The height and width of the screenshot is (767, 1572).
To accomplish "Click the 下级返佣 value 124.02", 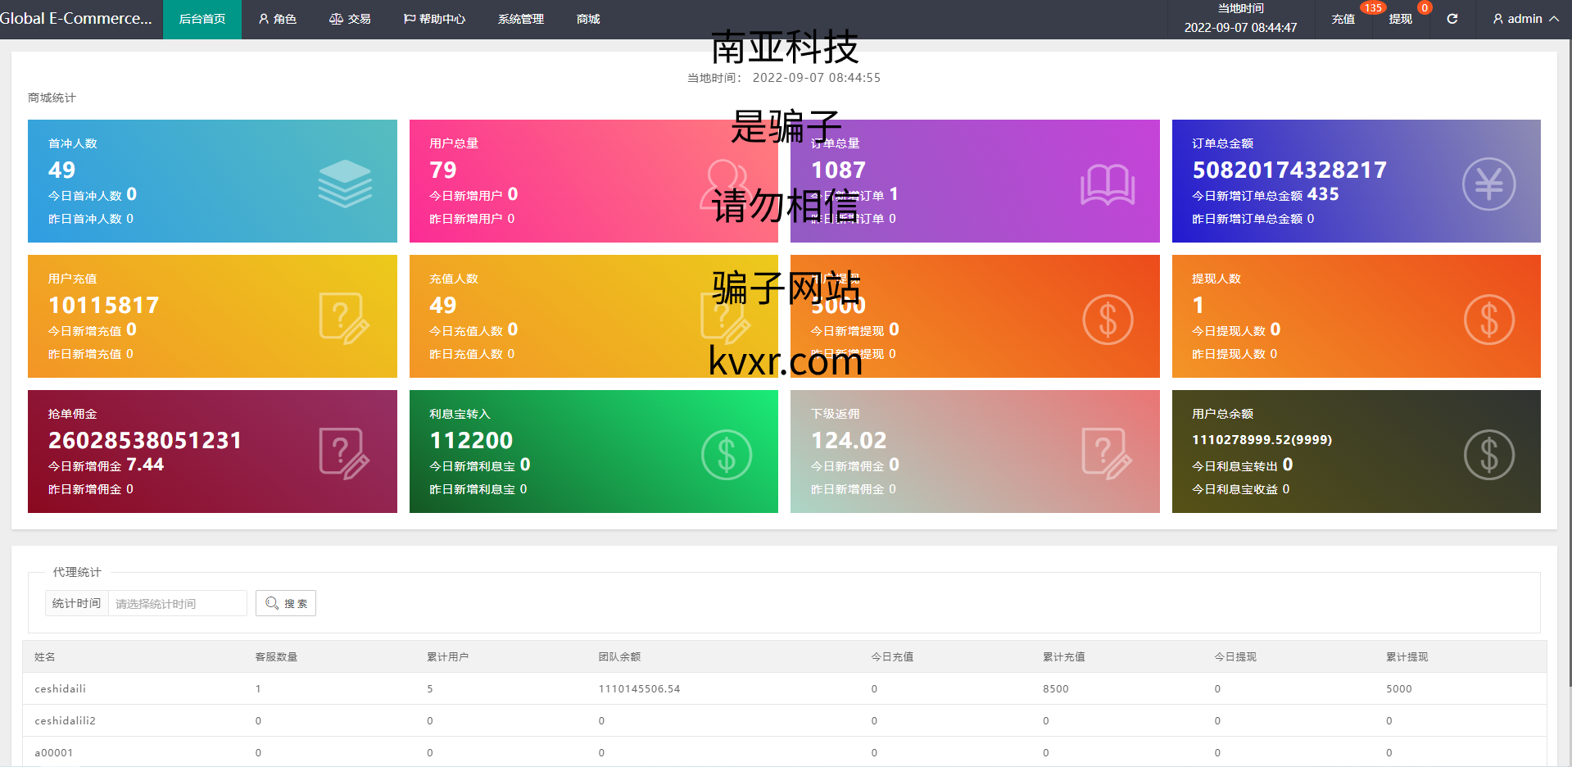I will coord(849,440).
